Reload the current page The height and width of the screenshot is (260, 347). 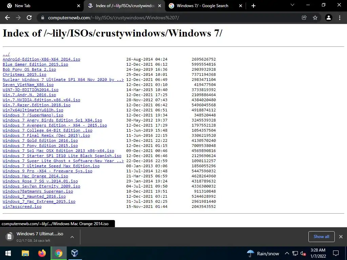[29, 18]
